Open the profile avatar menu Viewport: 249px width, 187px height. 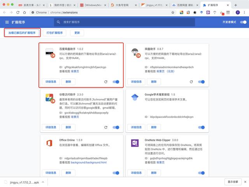(x=238, y=12)
